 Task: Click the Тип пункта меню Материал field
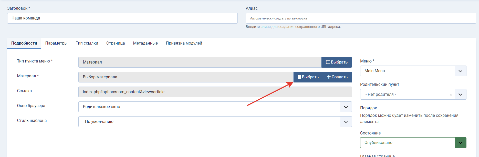(x=200, y=62)
